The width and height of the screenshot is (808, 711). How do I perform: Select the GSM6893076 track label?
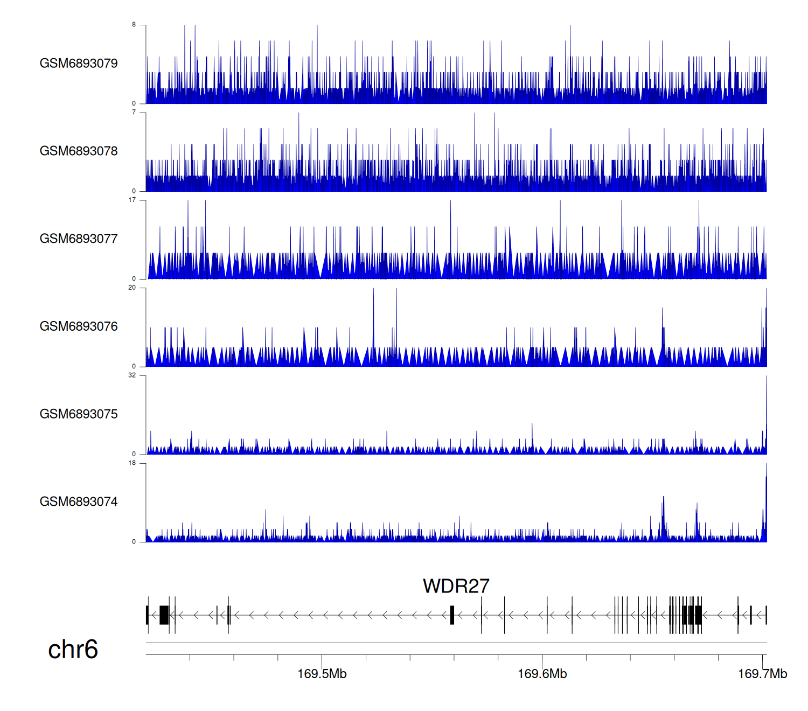tap(79, 326)
